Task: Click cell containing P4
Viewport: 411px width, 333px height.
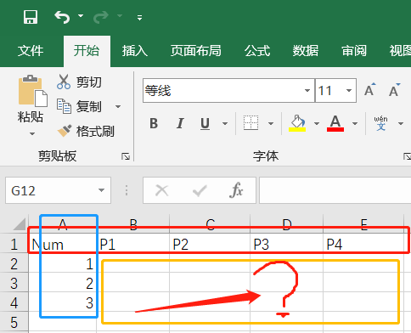Action: tap(363, 244)
